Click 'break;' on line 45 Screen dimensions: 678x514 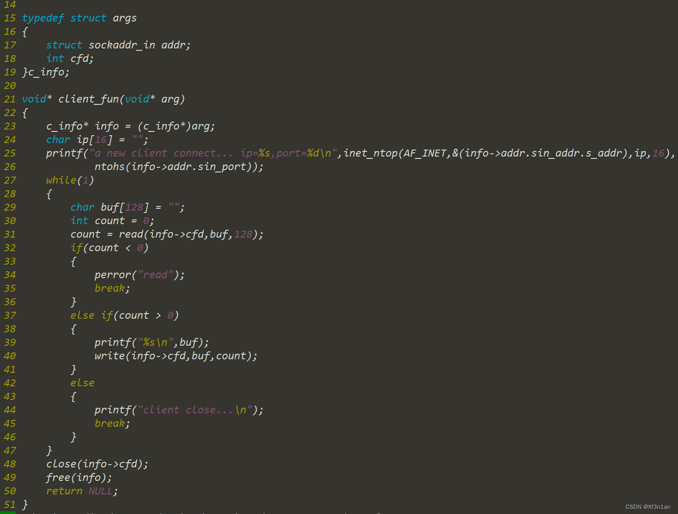tap(112, 424)
